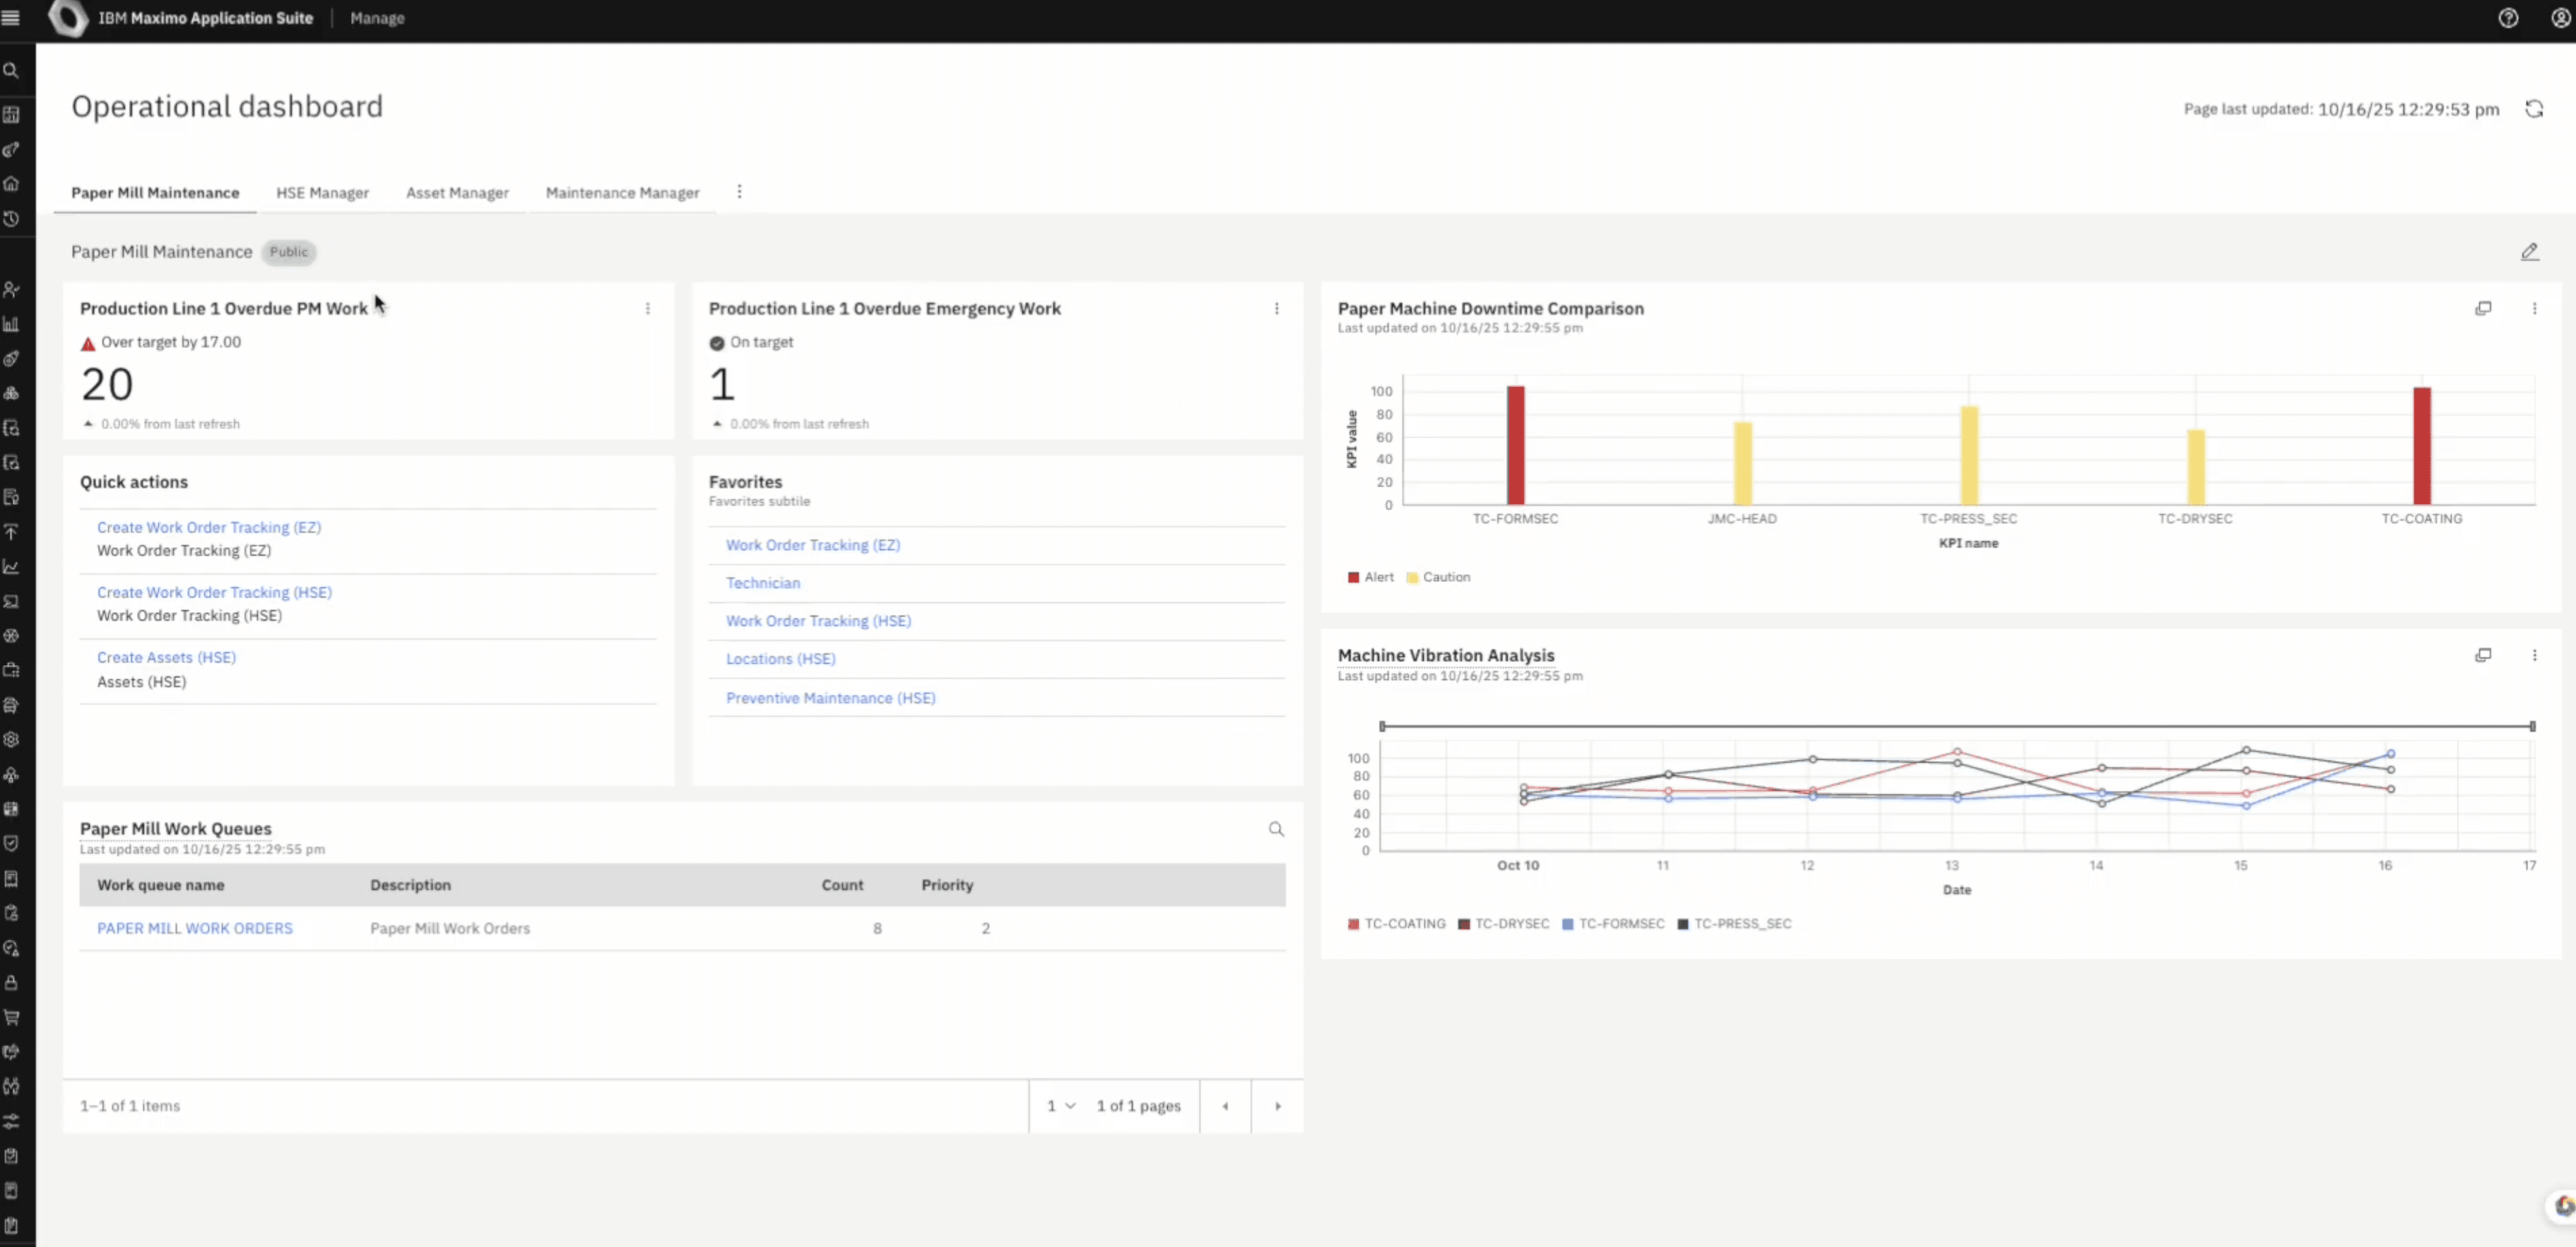Viewport: 2576px width, 1247px height.
Task: Switch to the HSE Manager tab
Action: [322, 193]
